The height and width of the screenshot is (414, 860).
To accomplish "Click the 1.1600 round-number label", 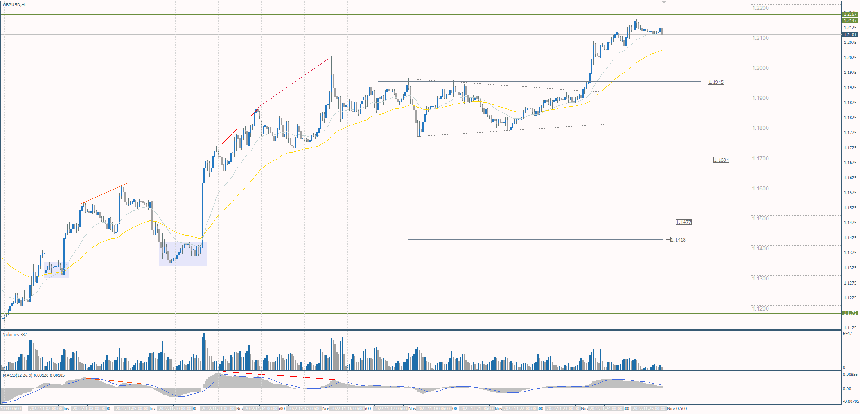I will tap(760, 189).
